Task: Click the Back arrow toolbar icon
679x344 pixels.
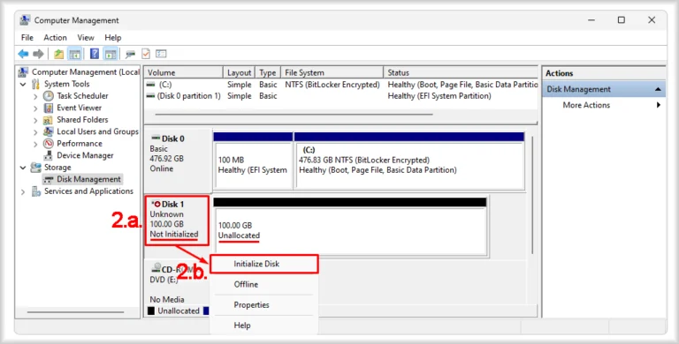Action: (x=23, y=54)
